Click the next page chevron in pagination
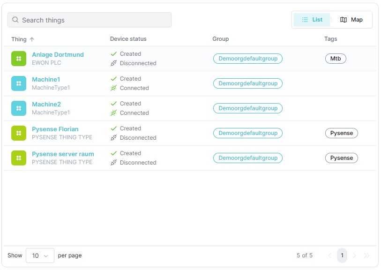 coord(354,255)
